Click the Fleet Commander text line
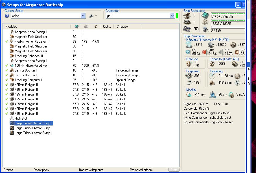Screen dimensions: 256x173 click(207, 113)
